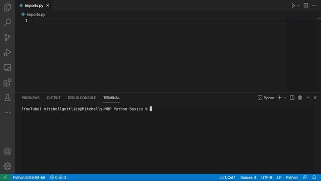Open errors and warnings count in status bar
The width and height of the screenshot is (321, 181).
pos(58,177)
